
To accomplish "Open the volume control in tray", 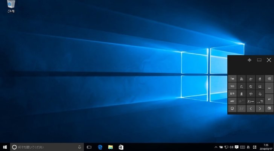I will 231,147.
